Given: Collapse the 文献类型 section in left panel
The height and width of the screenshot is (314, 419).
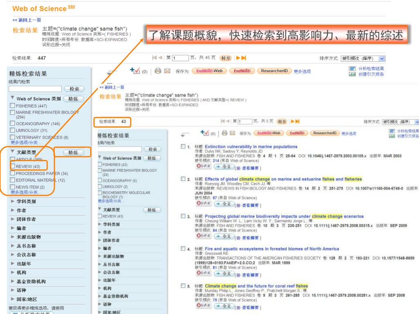Looking at the screenshot, I should (12, 151).
